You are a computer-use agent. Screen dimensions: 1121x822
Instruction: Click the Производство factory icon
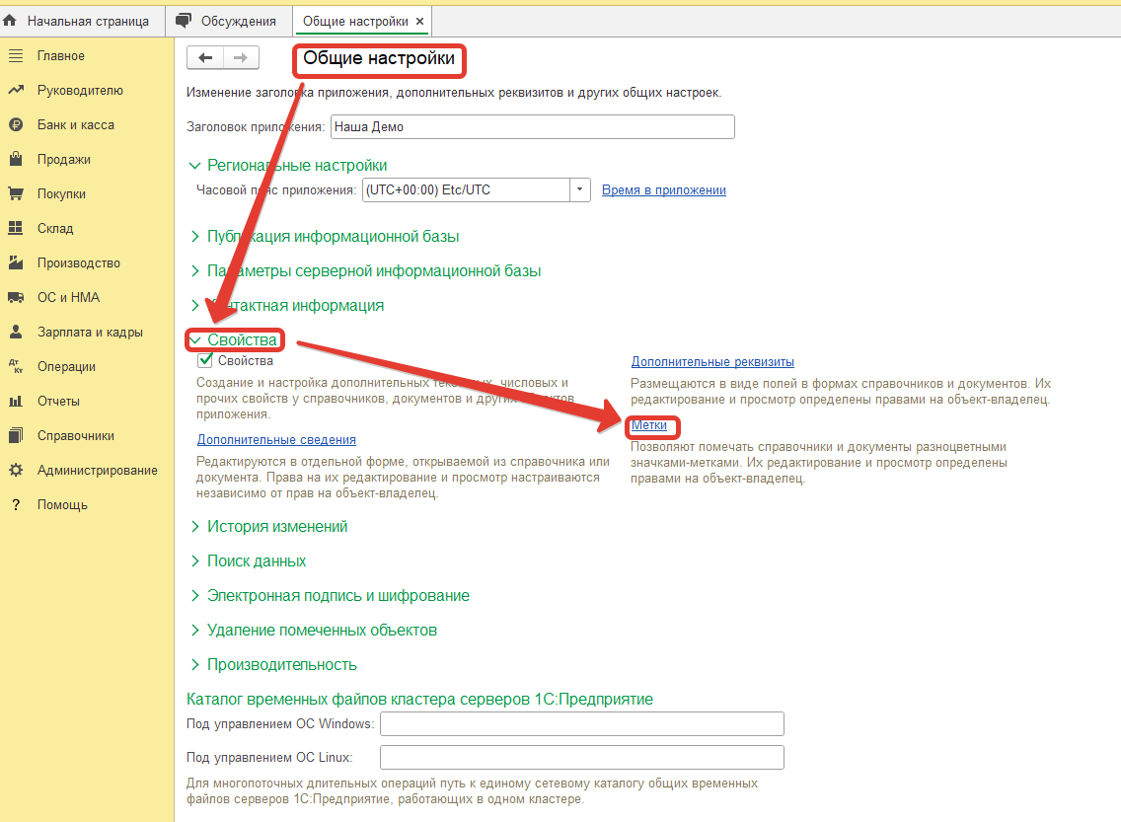pyautogui.click(x=16, y=263)
